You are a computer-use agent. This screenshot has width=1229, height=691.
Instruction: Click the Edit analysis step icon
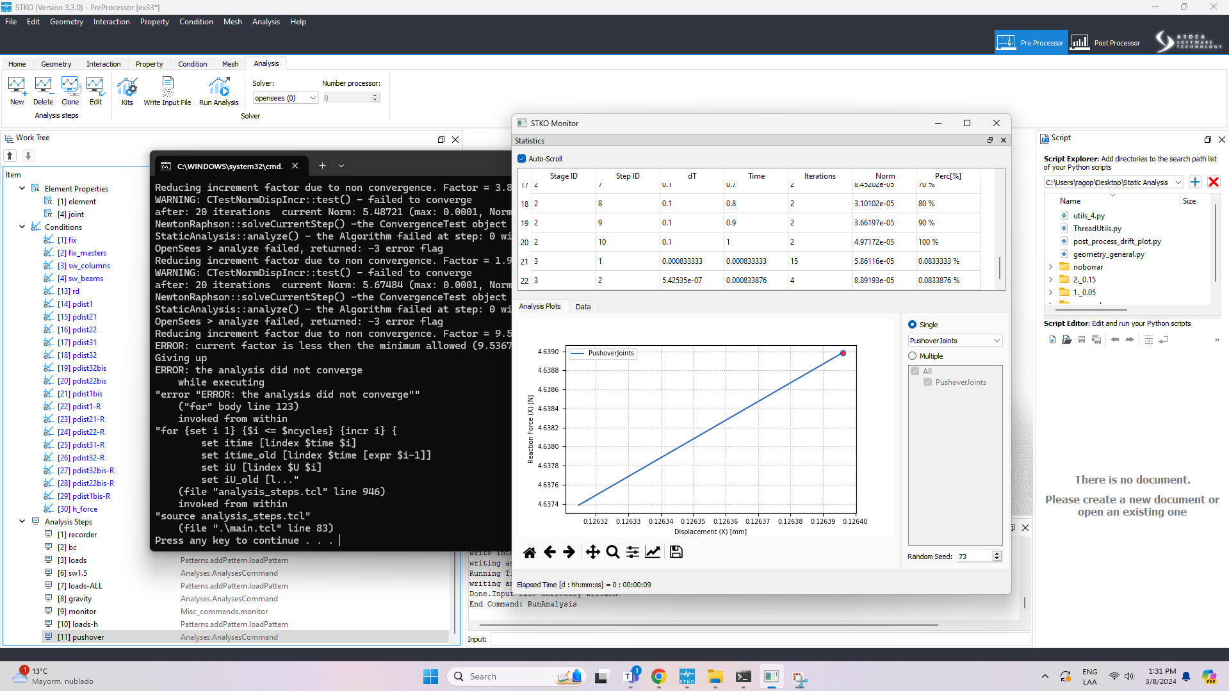[x=95, y=91]
